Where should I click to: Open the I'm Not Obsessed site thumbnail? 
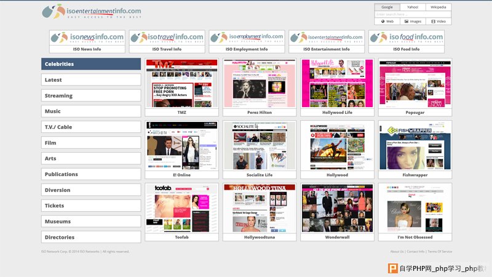415,208
